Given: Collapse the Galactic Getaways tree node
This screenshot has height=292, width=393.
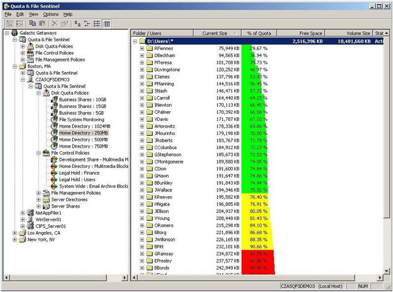Looking at the screenshot, I should point(7,33).
